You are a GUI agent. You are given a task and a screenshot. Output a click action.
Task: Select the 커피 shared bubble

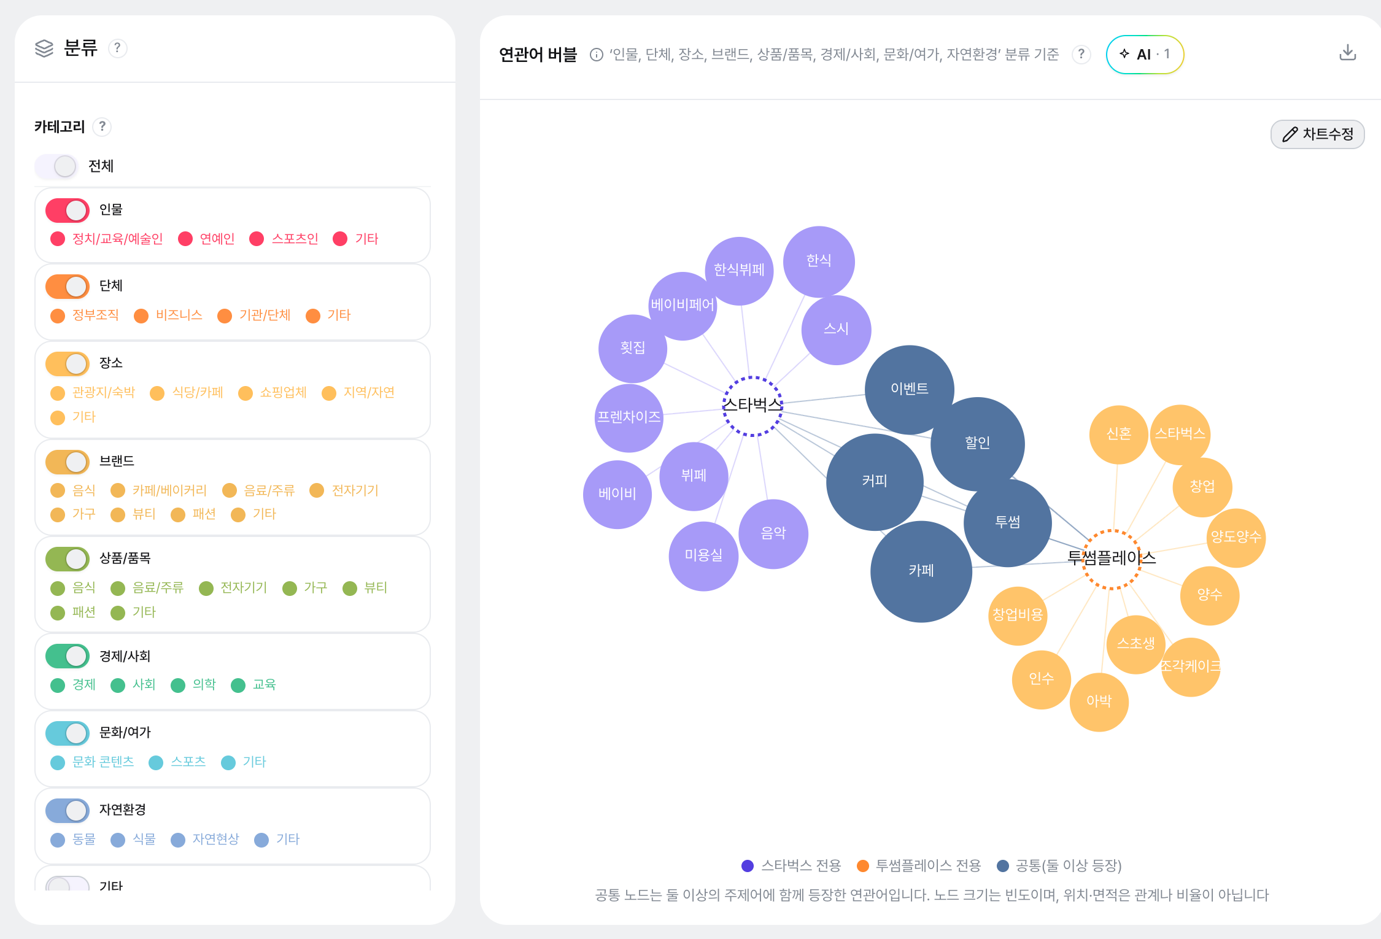(x=875, y=481)
